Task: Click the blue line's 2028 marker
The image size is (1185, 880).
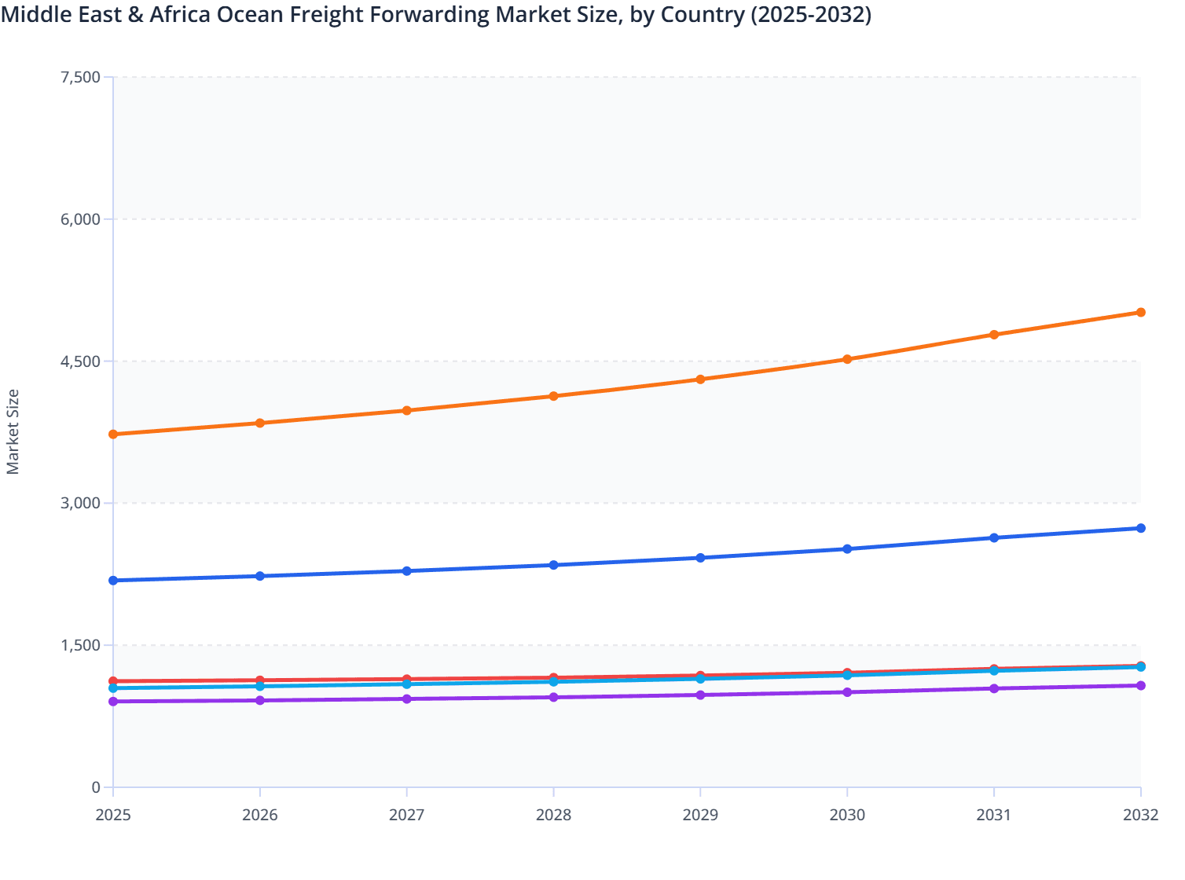Action: click(x=554, y=564)
